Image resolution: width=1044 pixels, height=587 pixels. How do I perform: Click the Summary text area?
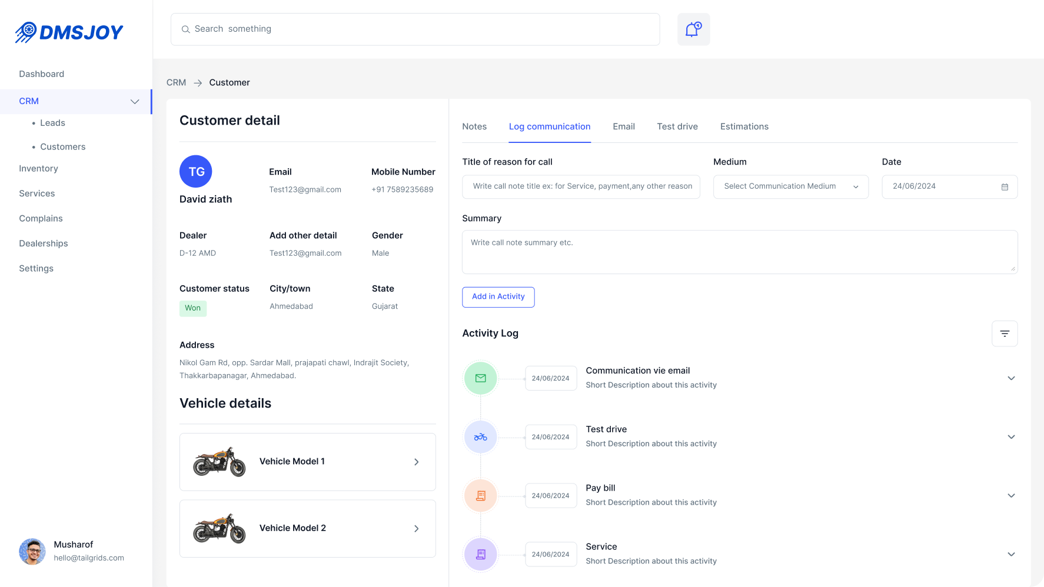(x=740, y=252)
